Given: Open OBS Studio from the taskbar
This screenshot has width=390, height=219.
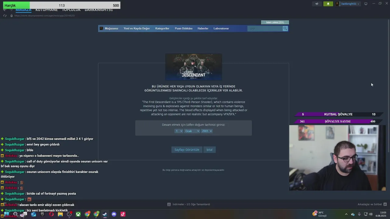Looking at the screenshot, I should [x=69, y=214].
